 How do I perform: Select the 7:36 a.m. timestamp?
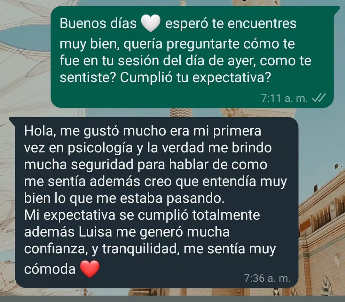pos(267,278)
